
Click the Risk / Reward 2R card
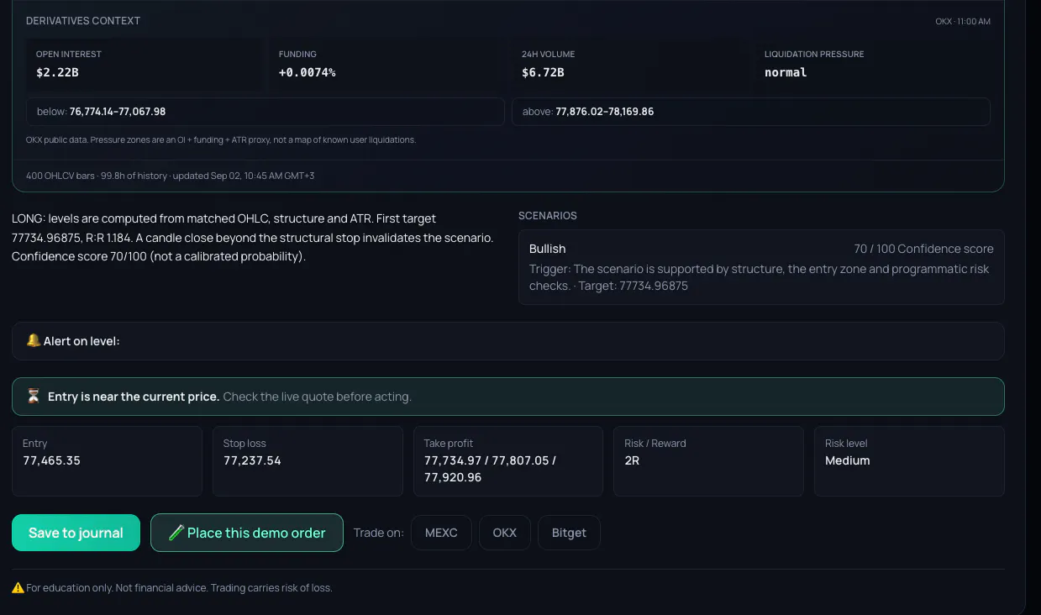pos(708,461)
